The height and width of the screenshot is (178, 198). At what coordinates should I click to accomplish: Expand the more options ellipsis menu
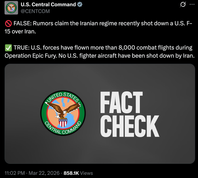[x=192, y=5]
